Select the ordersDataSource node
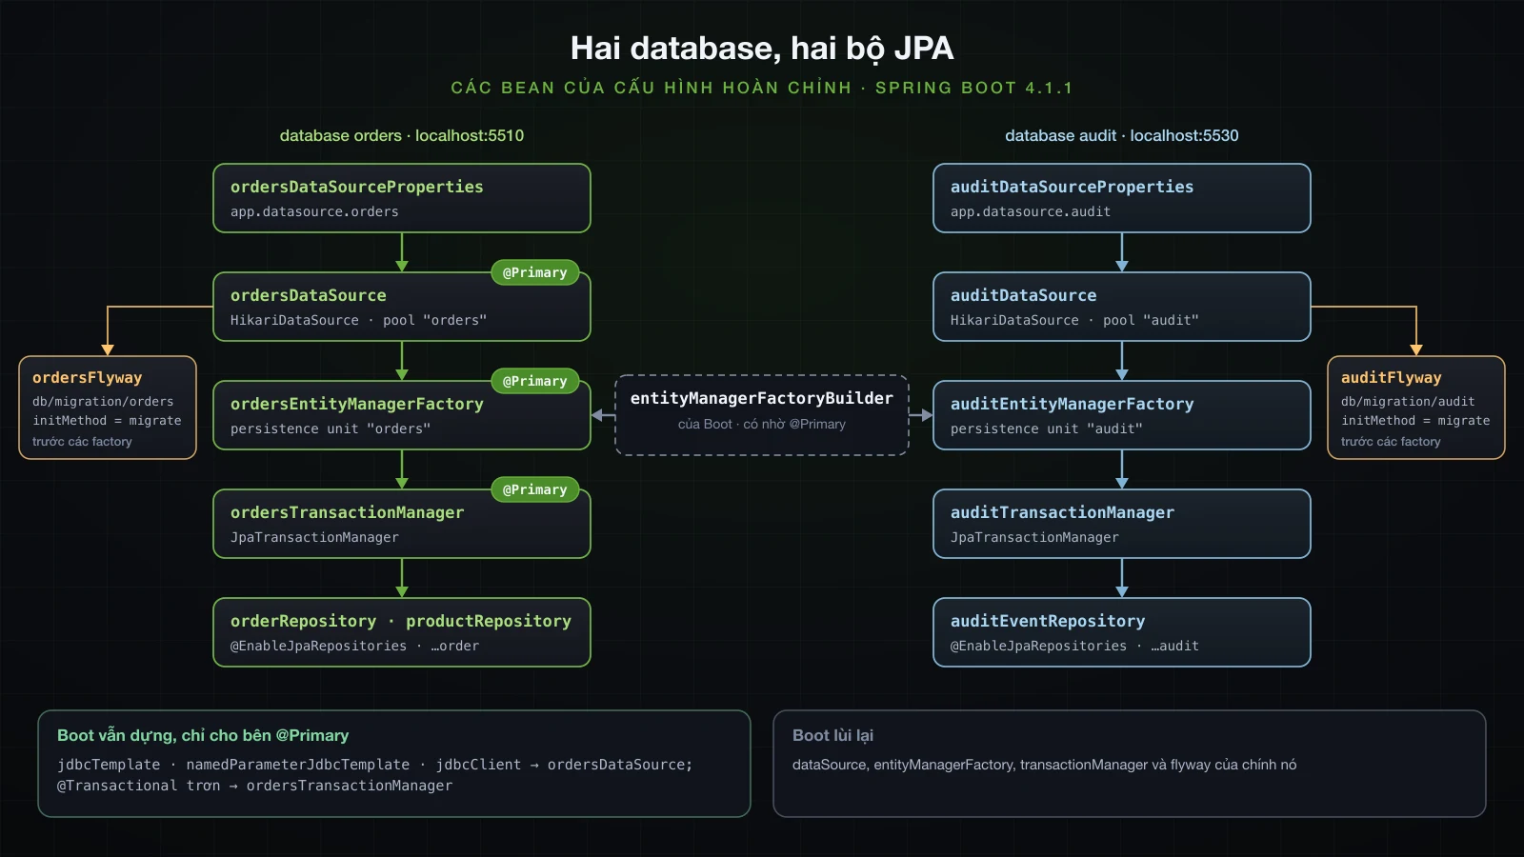This screenshot has height=857, width=1524. point(402,307)
